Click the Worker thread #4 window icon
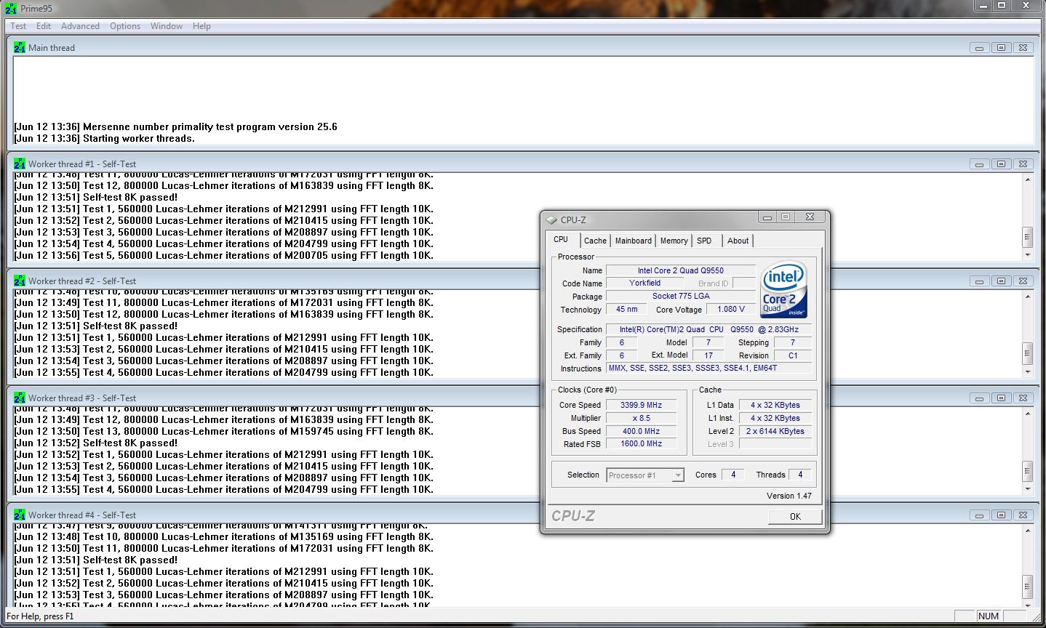 [20, 515]
